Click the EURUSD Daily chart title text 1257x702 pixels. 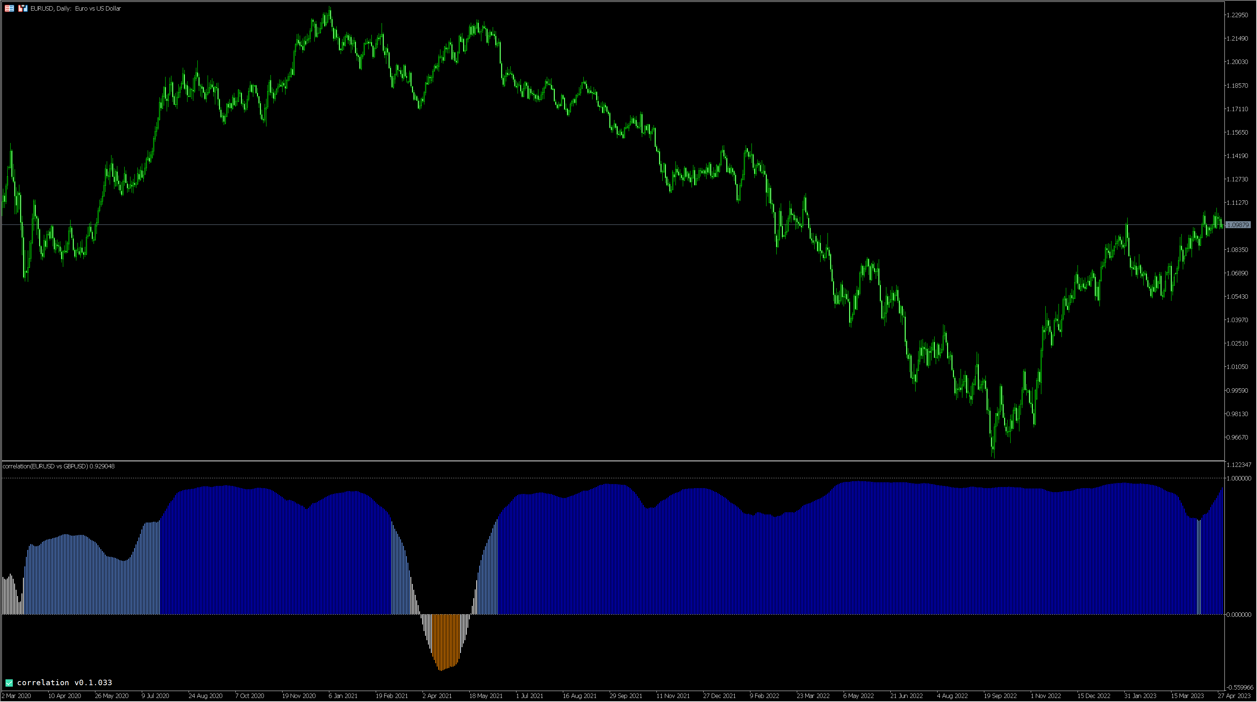[76, 8]
